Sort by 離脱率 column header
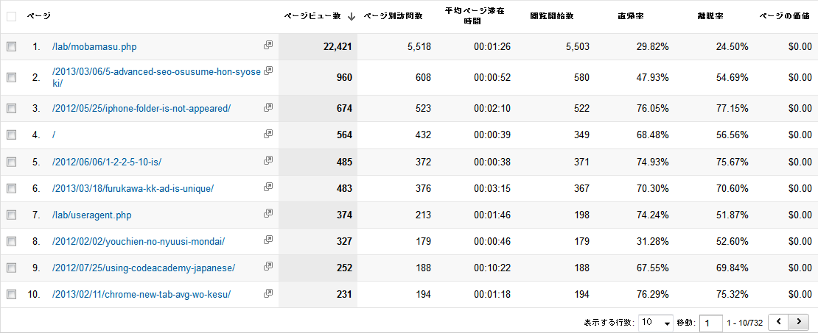 708,15
